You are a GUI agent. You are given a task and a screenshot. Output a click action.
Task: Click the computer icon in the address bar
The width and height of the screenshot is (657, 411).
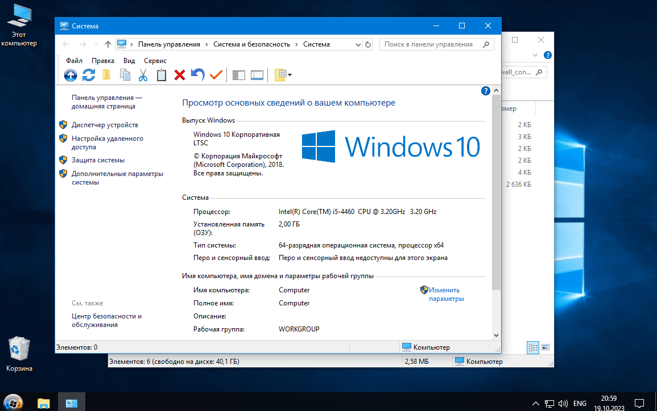pyautogui.click(x=122, y=44)
